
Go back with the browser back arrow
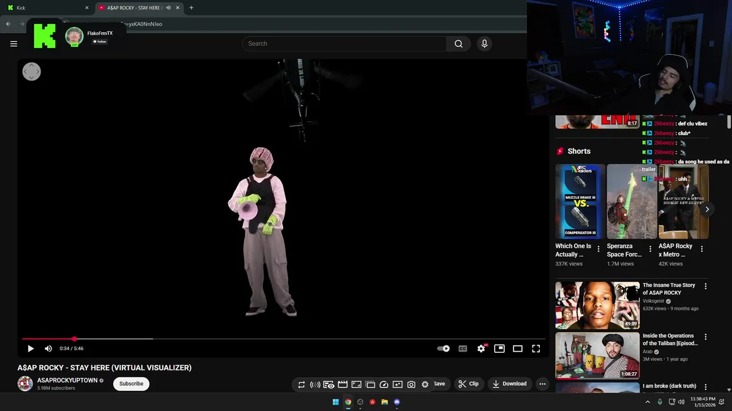8,24
